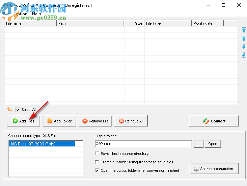Sort by the Path column header
The height and width of the screenshot is (186, 247).
pyautogui.click(x=90, y=23)
